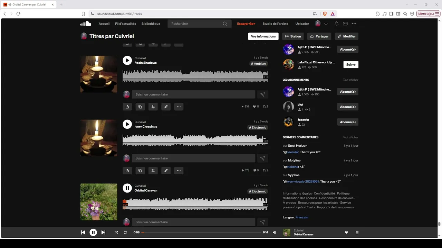Change the language from Français
Image resolution: width=442 pixels, height=248 pixels.
click(x=301, y=217)
